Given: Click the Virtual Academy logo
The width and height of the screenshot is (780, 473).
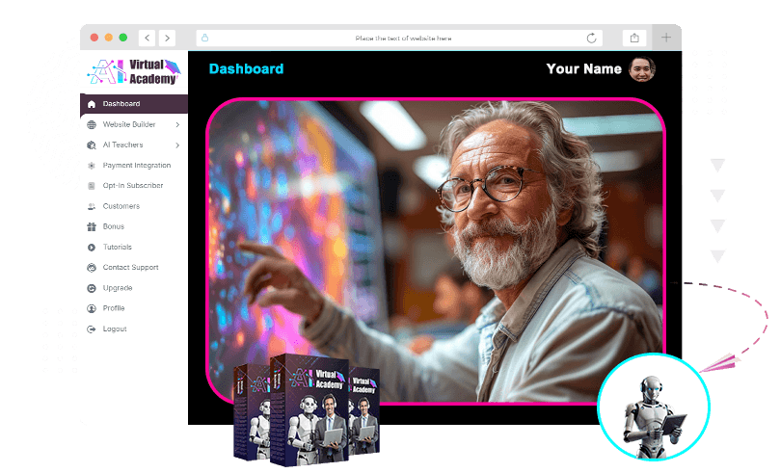Looking at the screenshot, I should click(132, 71).
